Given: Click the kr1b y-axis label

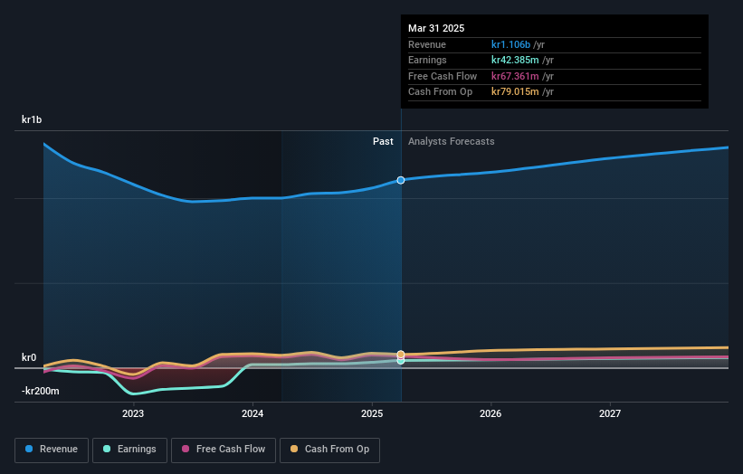Looking at the screenshot, I should point(32,119).
